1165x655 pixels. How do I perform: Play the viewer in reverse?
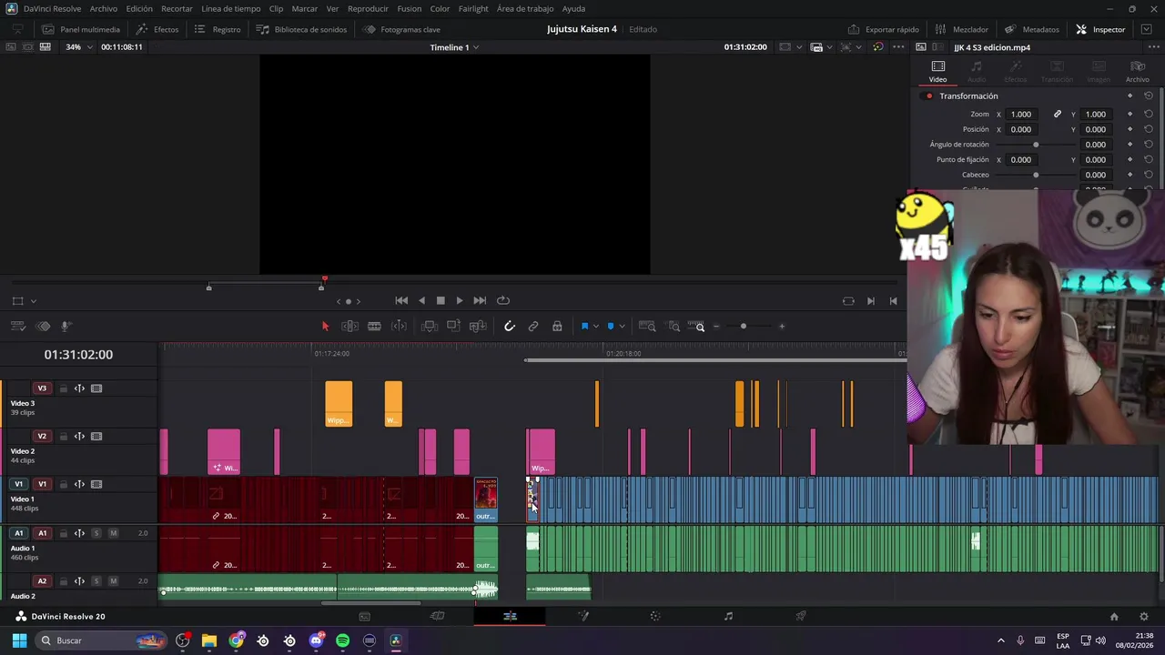pos(421,301)
